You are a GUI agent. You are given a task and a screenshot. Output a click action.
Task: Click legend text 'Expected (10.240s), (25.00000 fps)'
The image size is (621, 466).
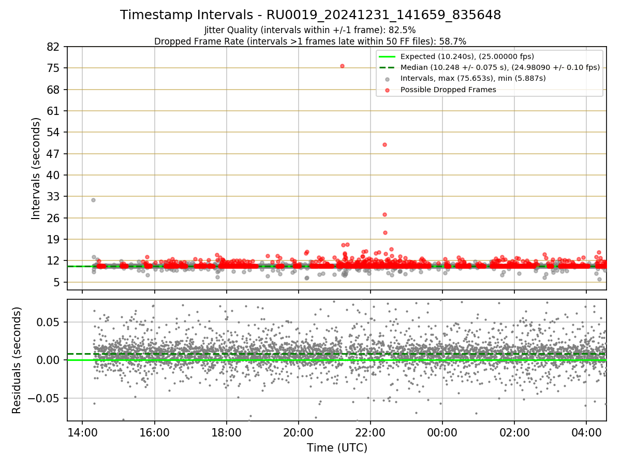pos(467,56)
